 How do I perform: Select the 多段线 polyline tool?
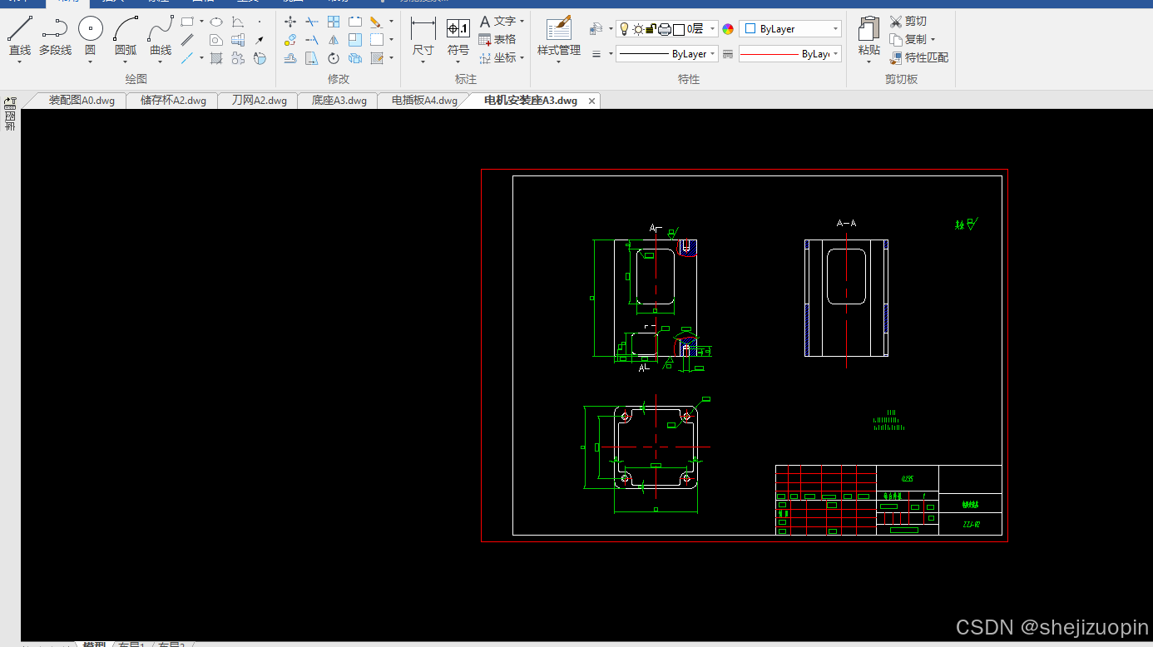coord(55,37)
